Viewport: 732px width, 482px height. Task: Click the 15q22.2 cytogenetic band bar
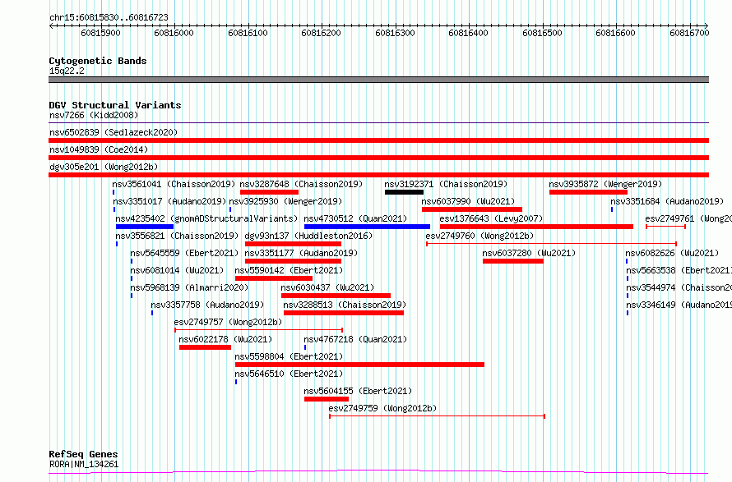pos(378,80)
